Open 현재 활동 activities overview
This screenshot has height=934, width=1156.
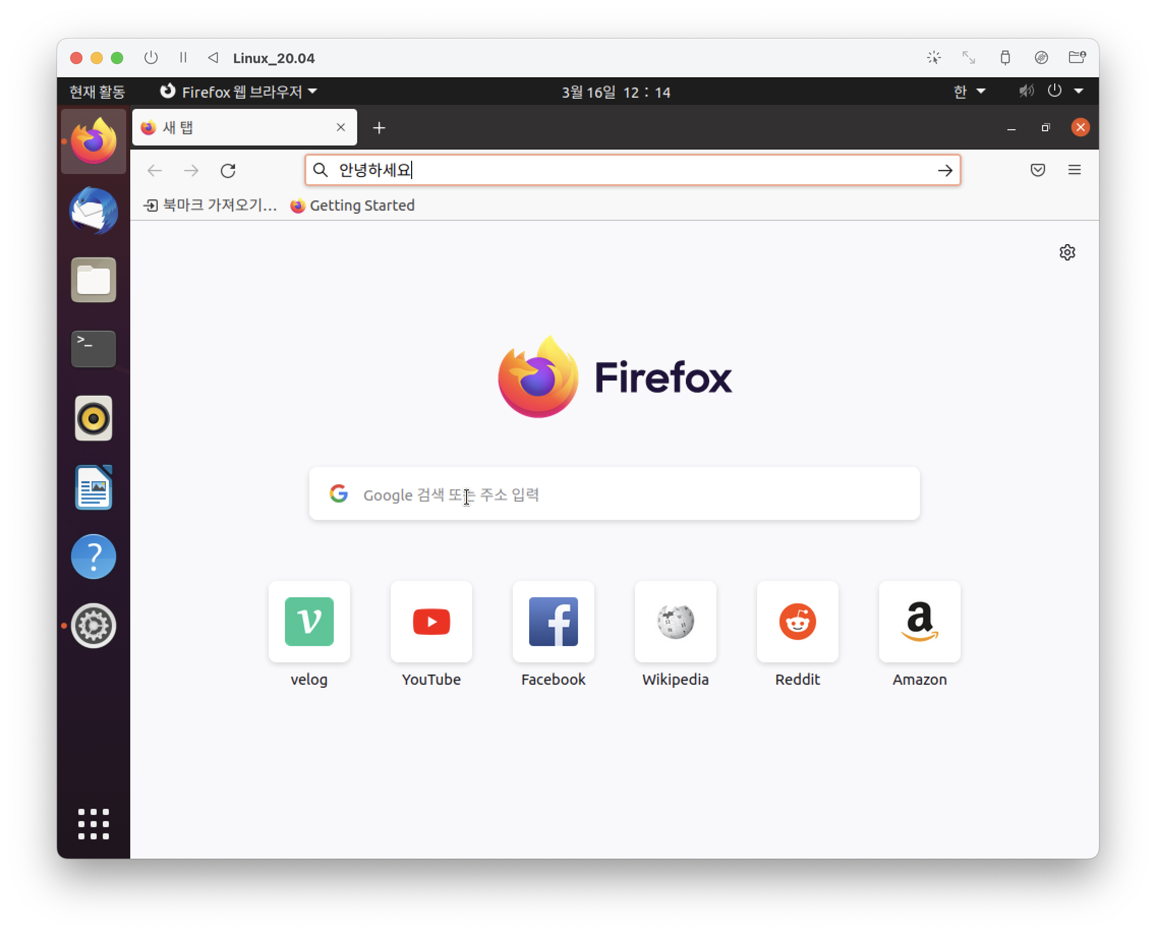(97, 92)
